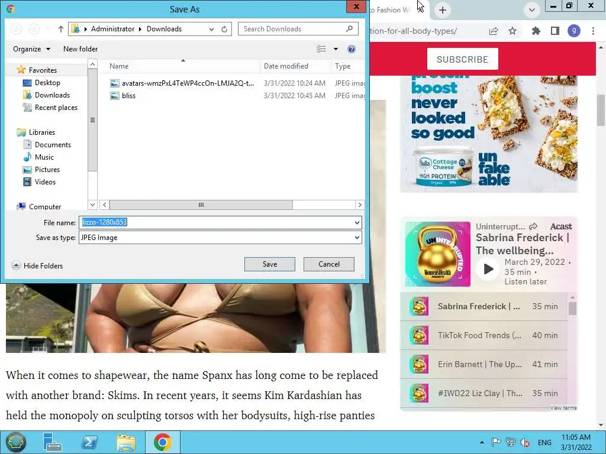Select the bliss JPEG file
The width and height of the screenshot is (606, 454).
click(128, 95)
